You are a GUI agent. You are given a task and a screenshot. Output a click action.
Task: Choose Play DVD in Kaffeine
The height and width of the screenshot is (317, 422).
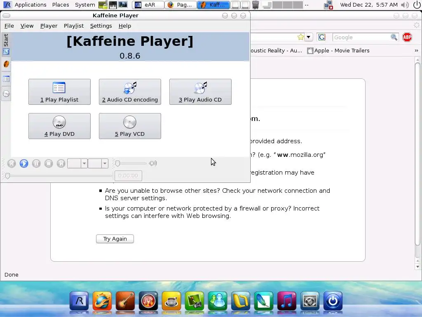(59, 126)
